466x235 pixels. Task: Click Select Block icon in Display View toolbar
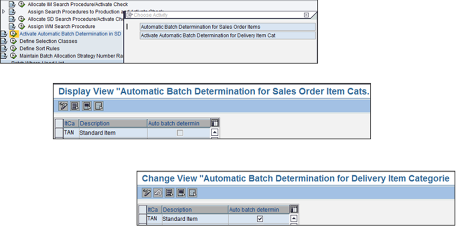pos(87,106)
